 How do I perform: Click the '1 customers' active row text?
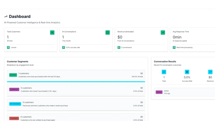(x=24, y=73)
